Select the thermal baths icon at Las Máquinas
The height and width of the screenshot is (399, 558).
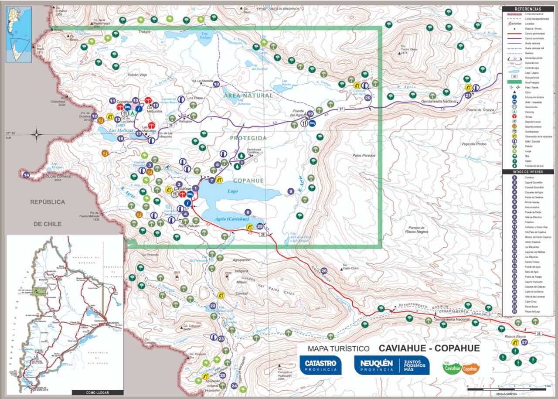pos(151,126)
